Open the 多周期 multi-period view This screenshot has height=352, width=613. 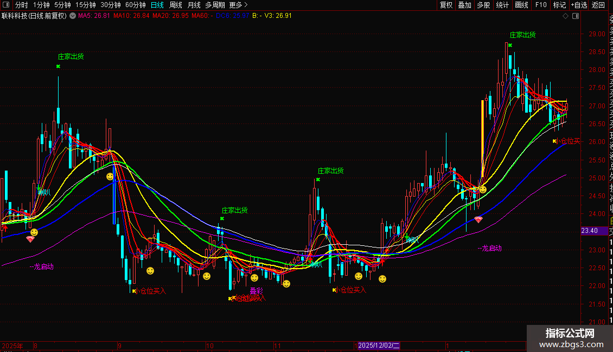(215, 5)
